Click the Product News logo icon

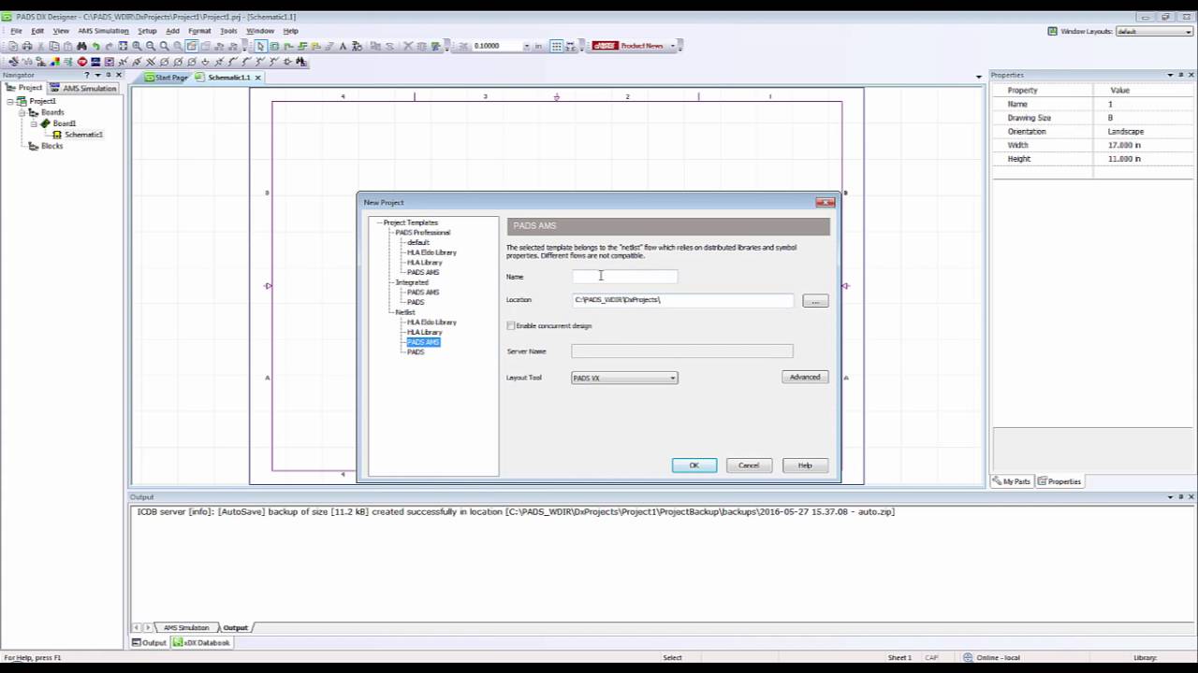point(606,46)
